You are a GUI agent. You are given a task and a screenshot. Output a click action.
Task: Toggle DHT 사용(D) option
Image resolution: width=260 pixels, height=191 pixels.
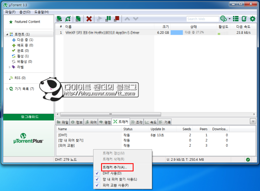(123, 173)
